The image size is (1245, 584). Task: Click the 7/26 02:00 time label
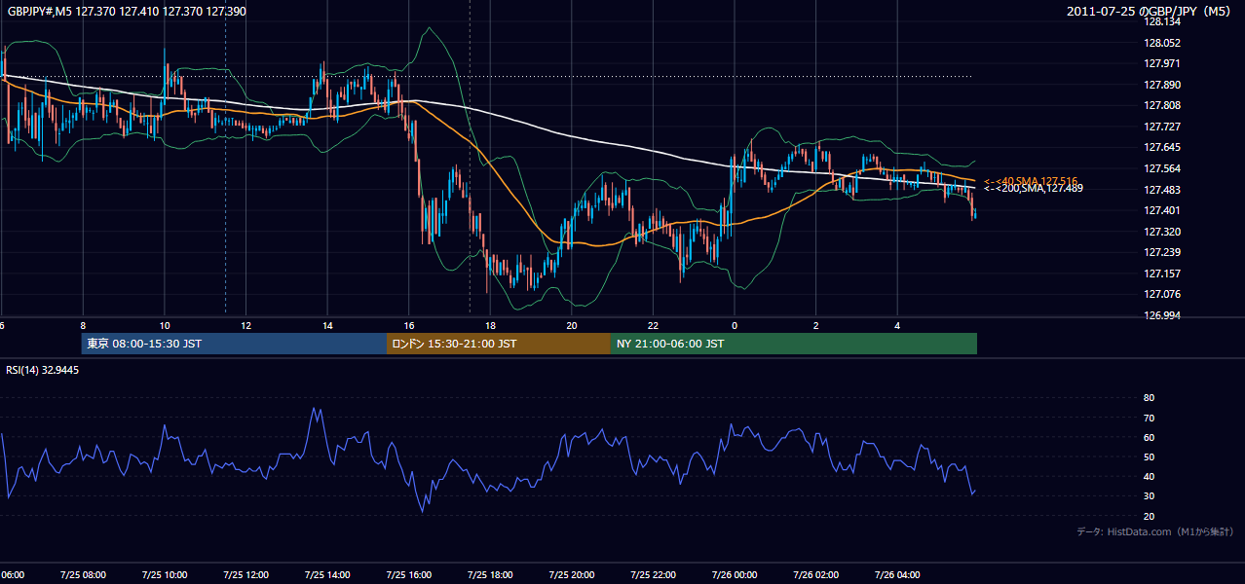click(816, 575)
